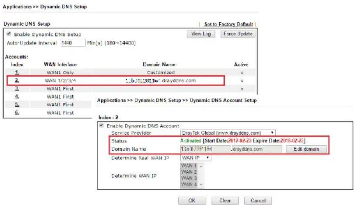Focus the Auto-Update interval input field

tap(73, 43)
